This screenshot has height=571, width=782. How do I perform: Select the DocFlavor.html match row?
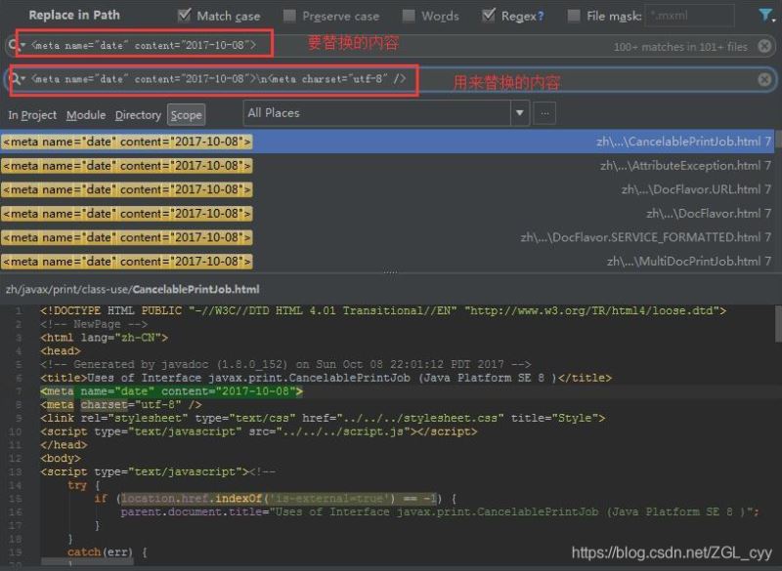pos(387,213)
